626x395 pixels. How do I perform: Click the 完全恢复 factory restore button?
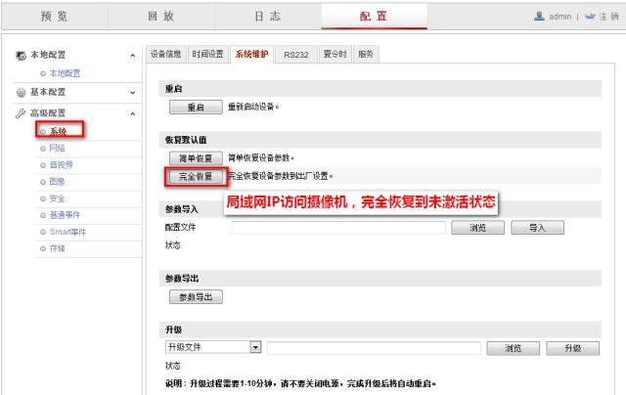[196, 177]
